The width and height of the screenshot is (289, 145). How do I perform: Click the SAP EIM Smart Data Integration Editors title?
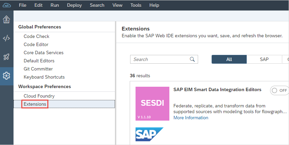tap(217, 89)
